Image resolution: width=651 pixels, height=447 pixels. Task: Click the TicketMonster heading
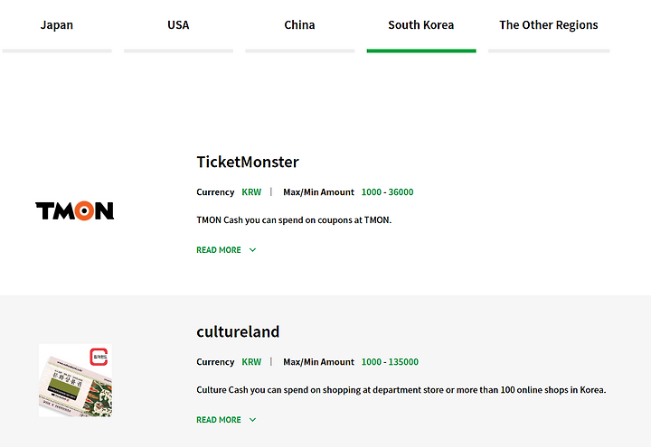point(248,163)
